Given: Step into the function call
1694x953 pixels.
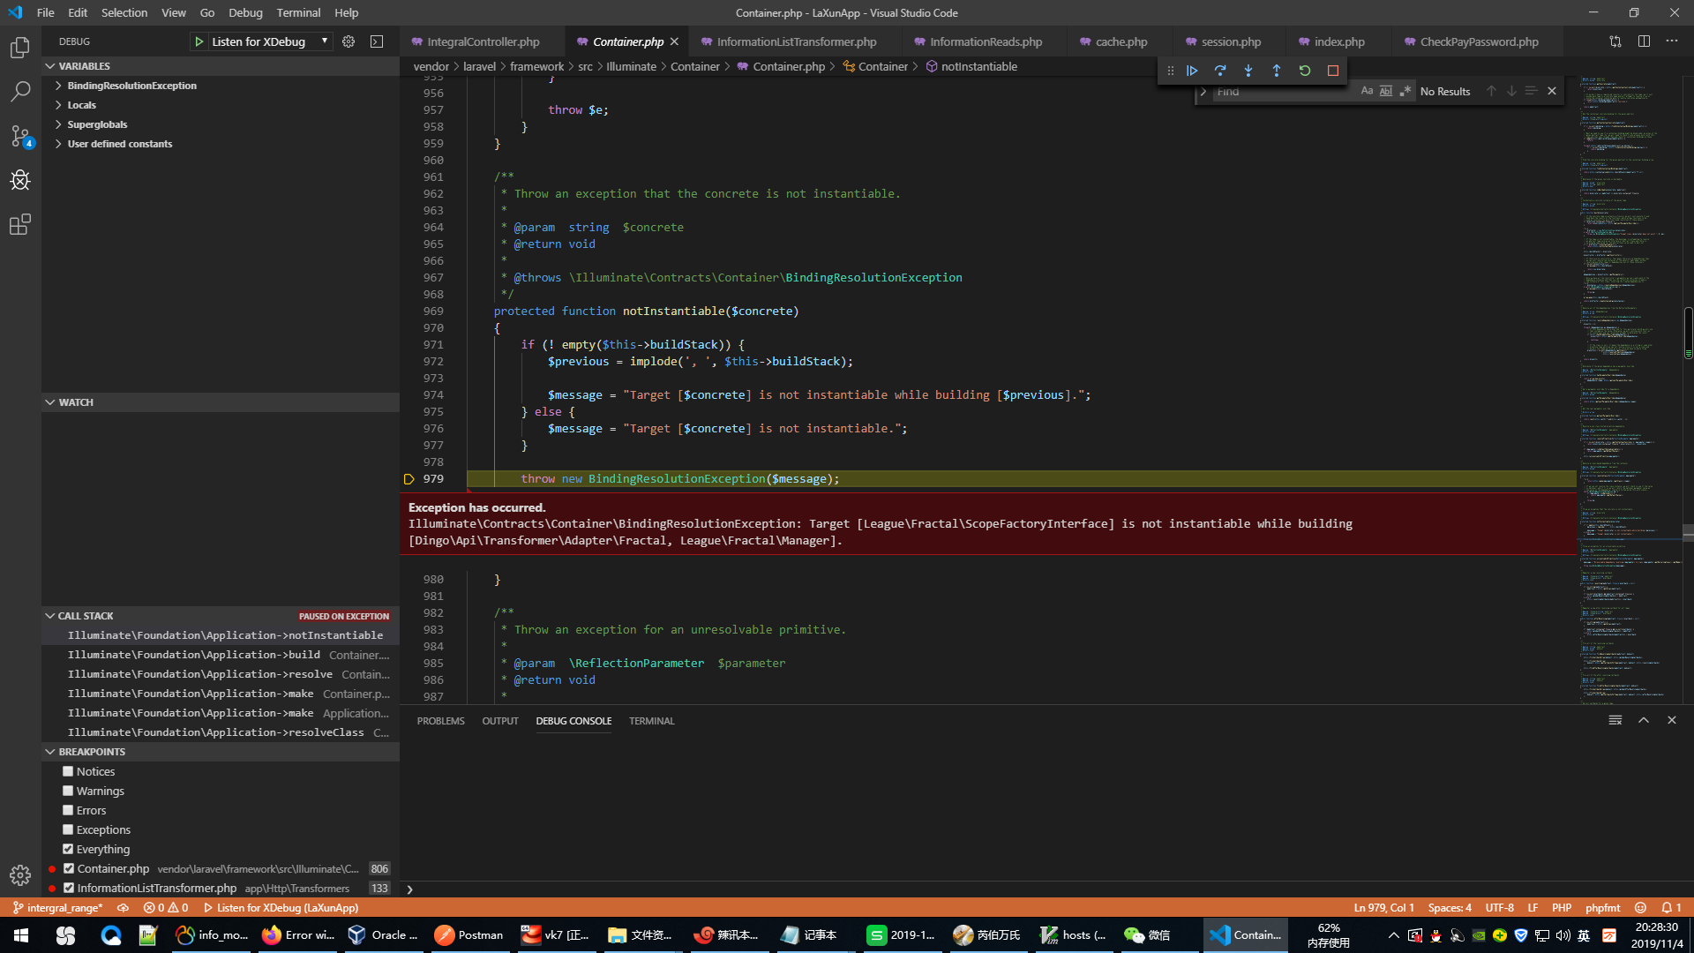Looking at the screenshot, I should (x=1248, y=71).
